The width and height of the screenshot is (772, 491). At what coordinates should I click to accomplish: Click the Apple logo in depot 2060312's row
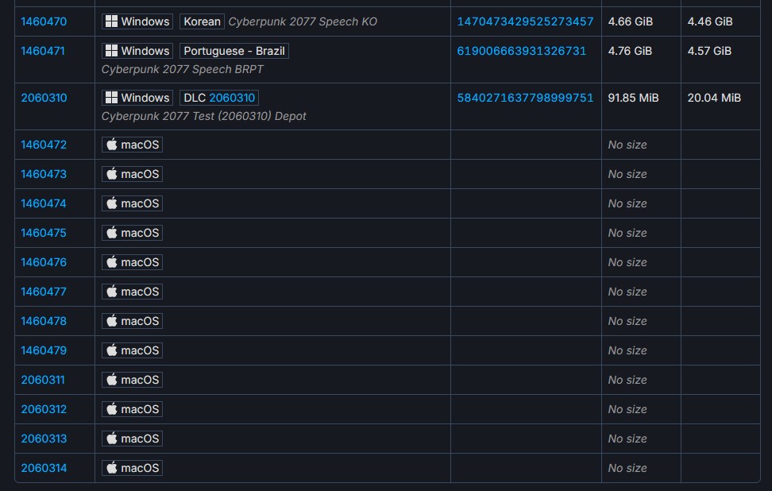click(x=112, y=409)
